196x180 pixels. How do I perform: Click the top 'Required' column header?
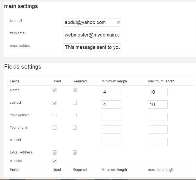point(80,81)
